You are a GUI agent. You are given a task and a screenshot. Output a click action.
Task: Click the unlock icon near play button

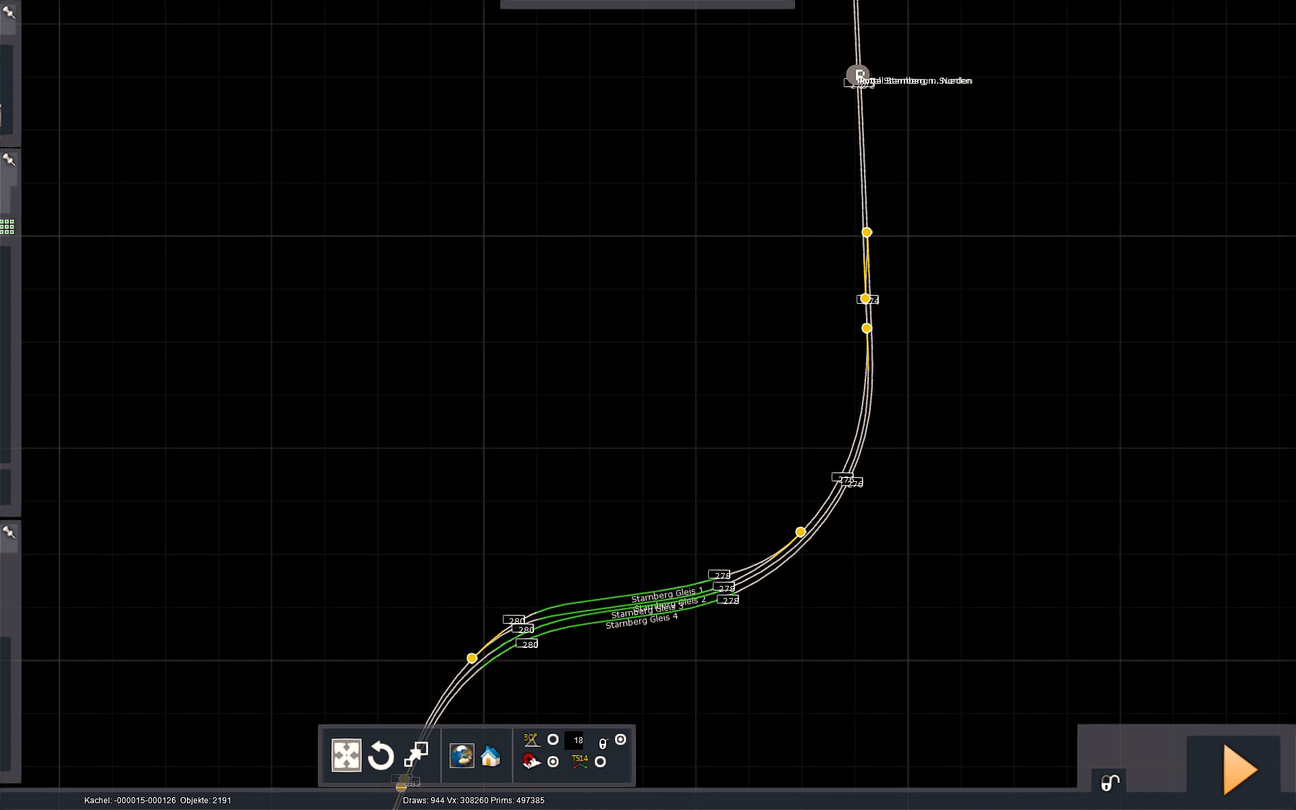[1110, 782]
